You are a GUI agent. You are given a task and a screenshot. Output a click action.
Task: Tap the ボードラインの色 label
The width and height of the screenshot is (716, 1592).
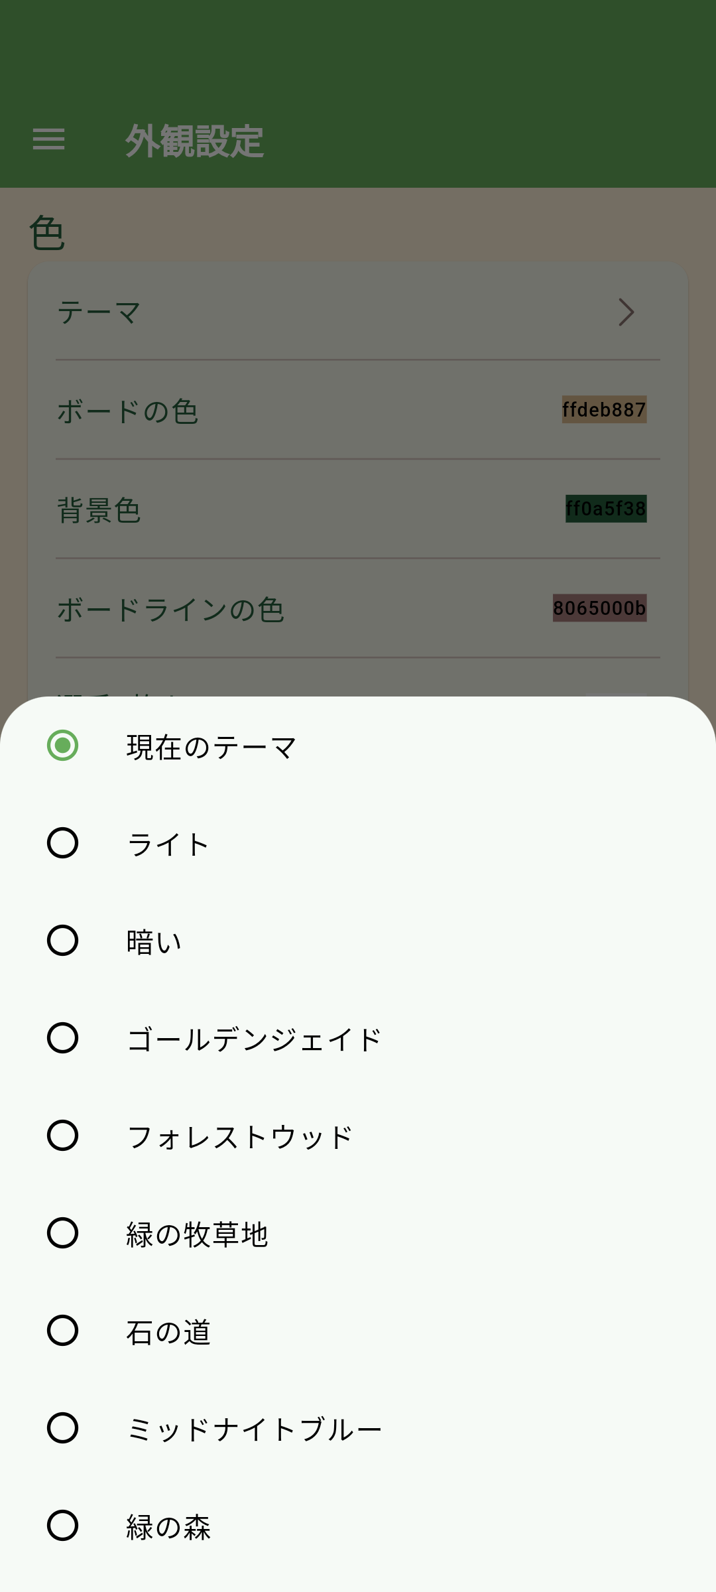170,610
